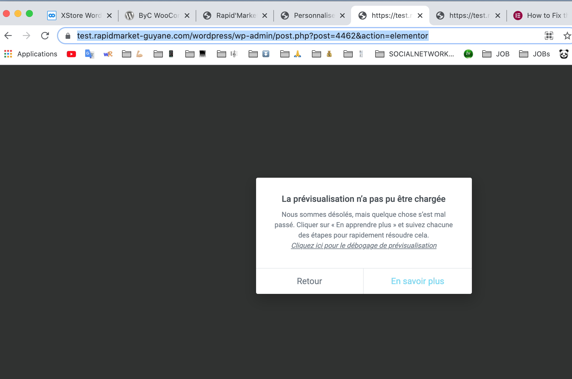This screenshot has height=379, width=572.
Task: Open the débogage de prévisualisation link
Action: click(364, 246)
